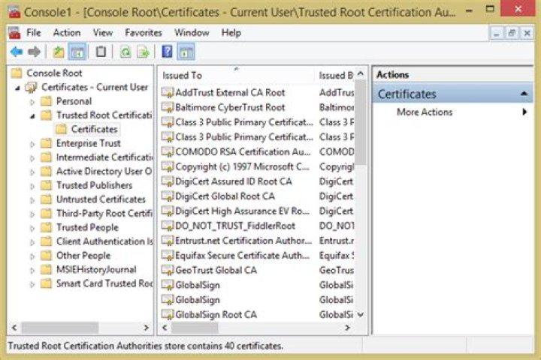Click the DO_NOT_TRUST_FiddlerRoot certificate icon
This screenshot has height=360, width=541.
pyautogui.click(x=168, y=226)
